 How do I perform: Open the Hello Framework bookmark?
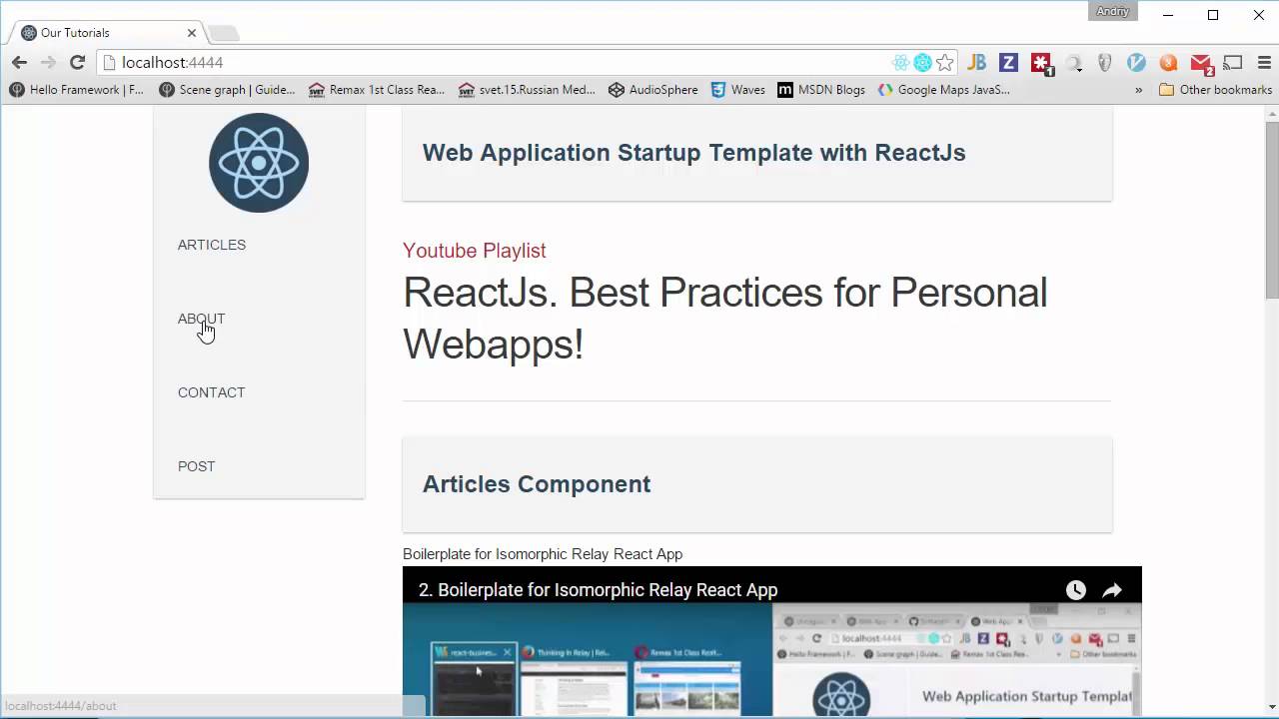coord(77,90)
